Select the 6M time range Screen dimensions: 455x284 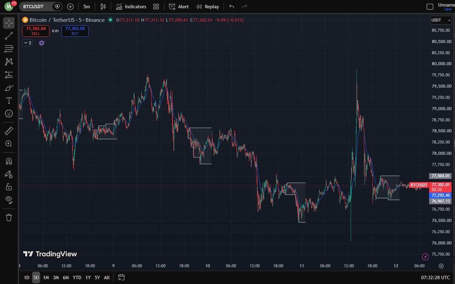(x=66, y=278)
